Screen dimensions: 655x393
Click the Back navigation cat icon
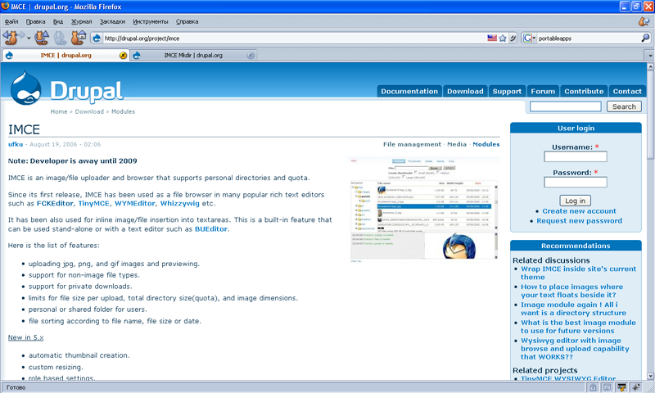coord(11,38)
